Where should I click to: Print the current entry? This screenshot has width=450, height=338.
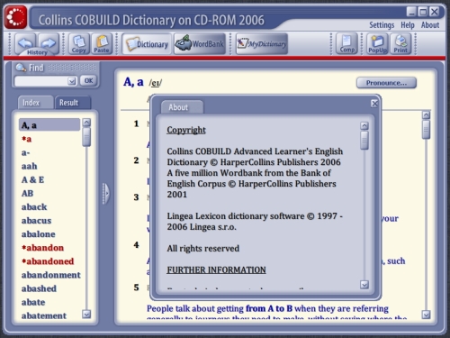click(400, 44)
